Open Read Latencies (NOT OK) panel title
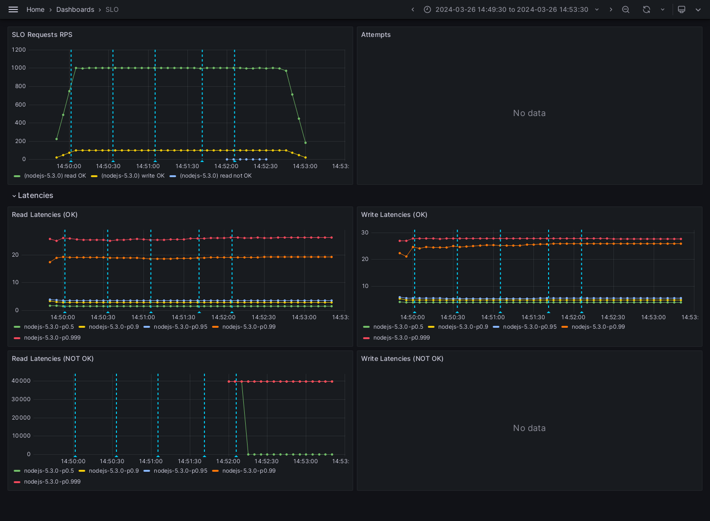The width and height of the screenshot is (710, 521). [53, 359]
